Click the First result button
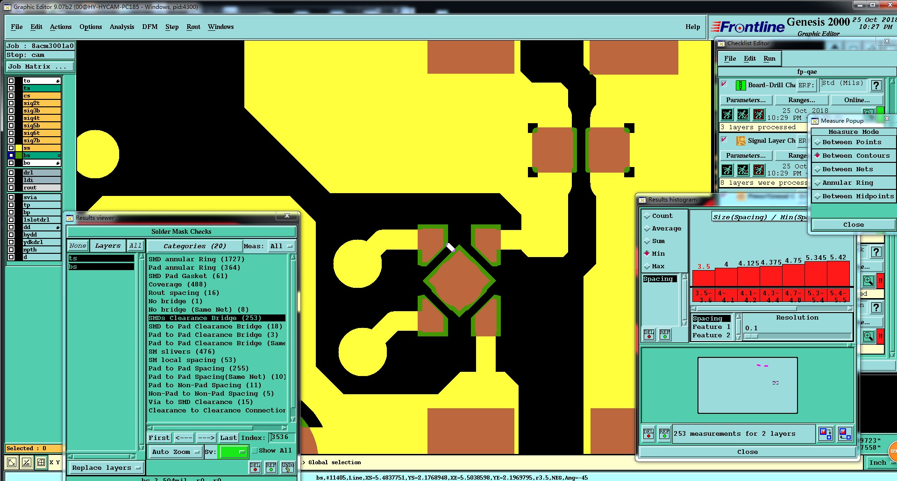Screen dimensions: 897x481 click(159, 438)
